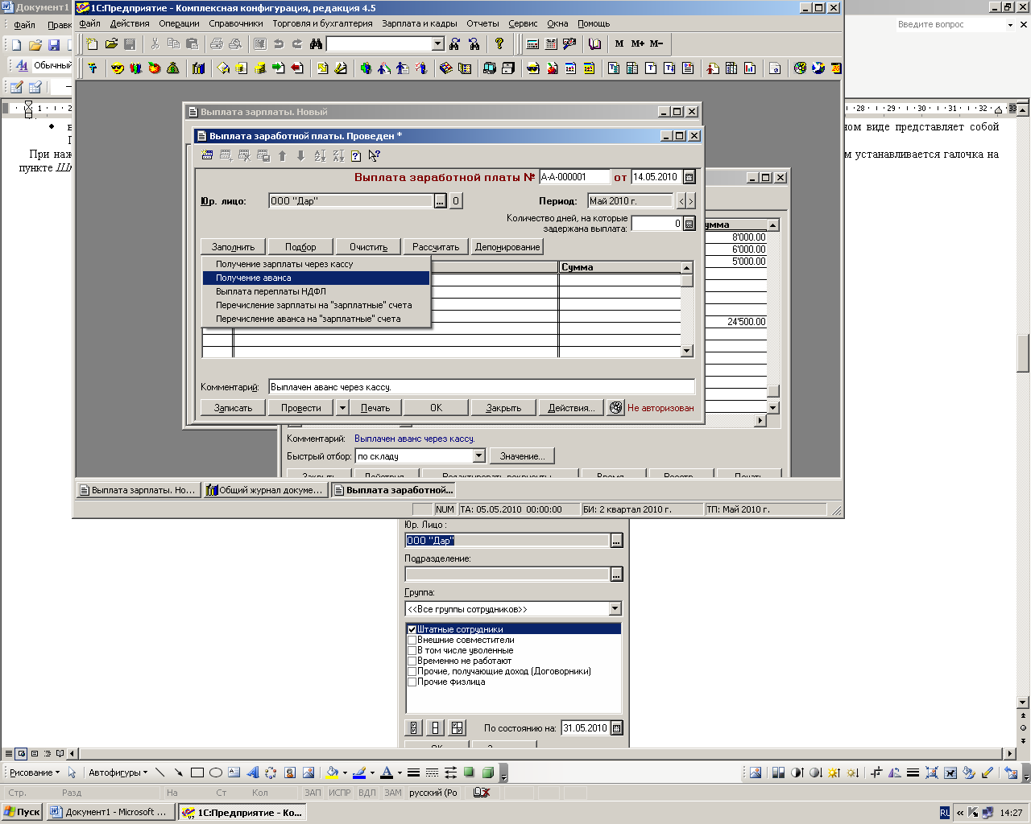
Task: Click the Рассчитать button
Action: click(436, 247)
